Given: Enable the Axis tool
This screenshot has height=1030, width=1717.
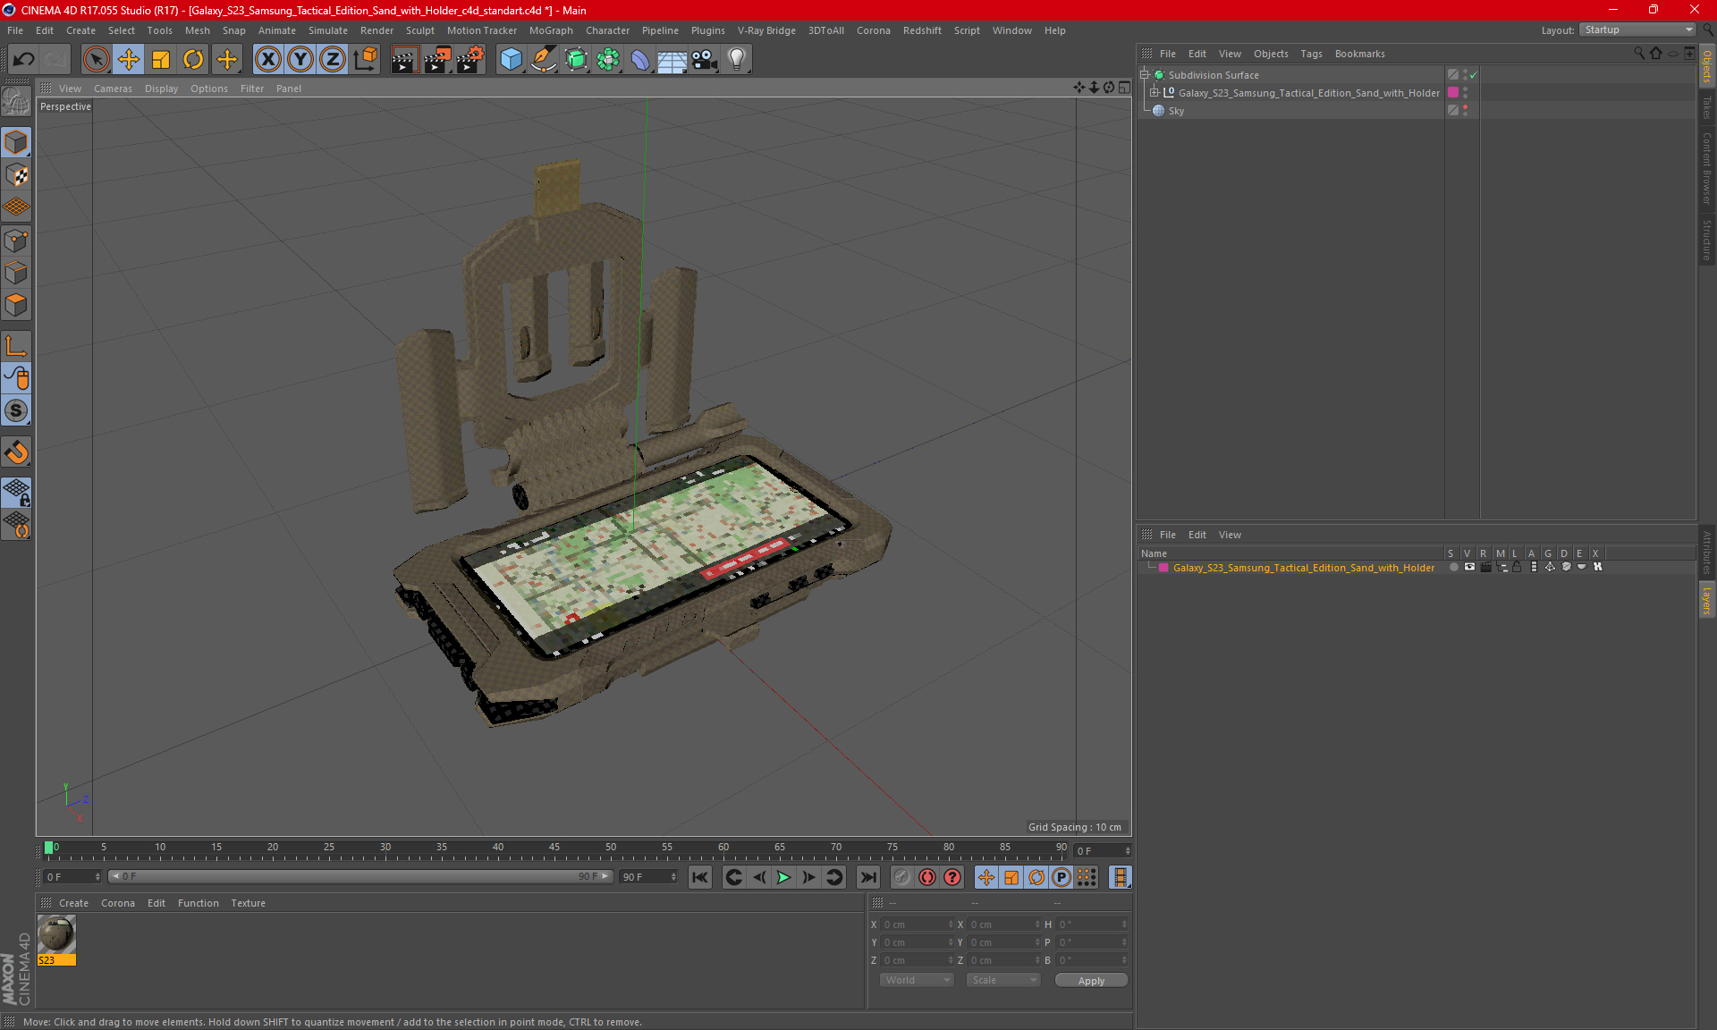Looking at the screenshot, I should click(x=16, y=346).
